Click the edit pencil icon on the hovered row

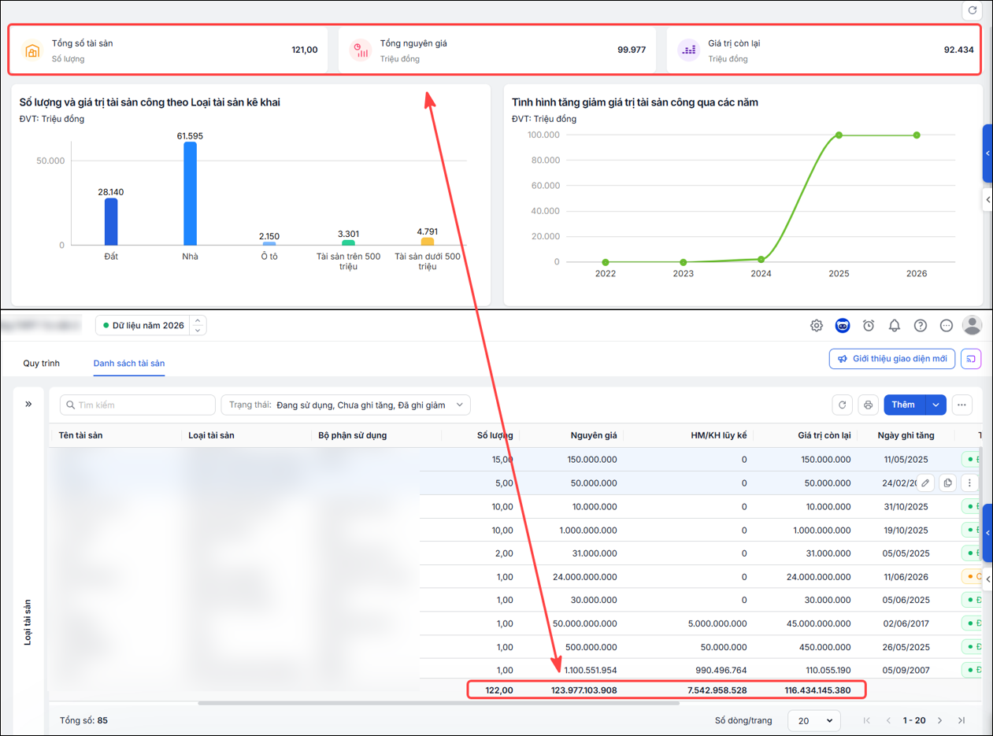click(x=926, y=483)
